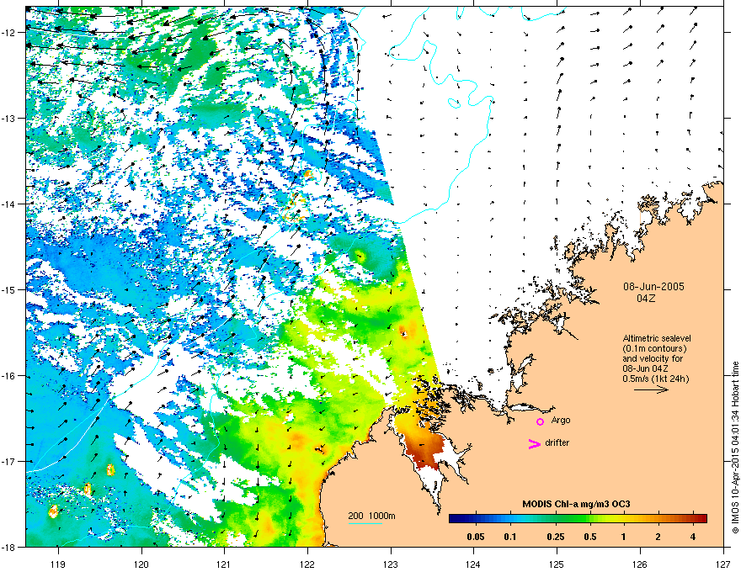Click the '120' longitude axis label
Viewport: 741px width, 572px height.
click(141, 564)
